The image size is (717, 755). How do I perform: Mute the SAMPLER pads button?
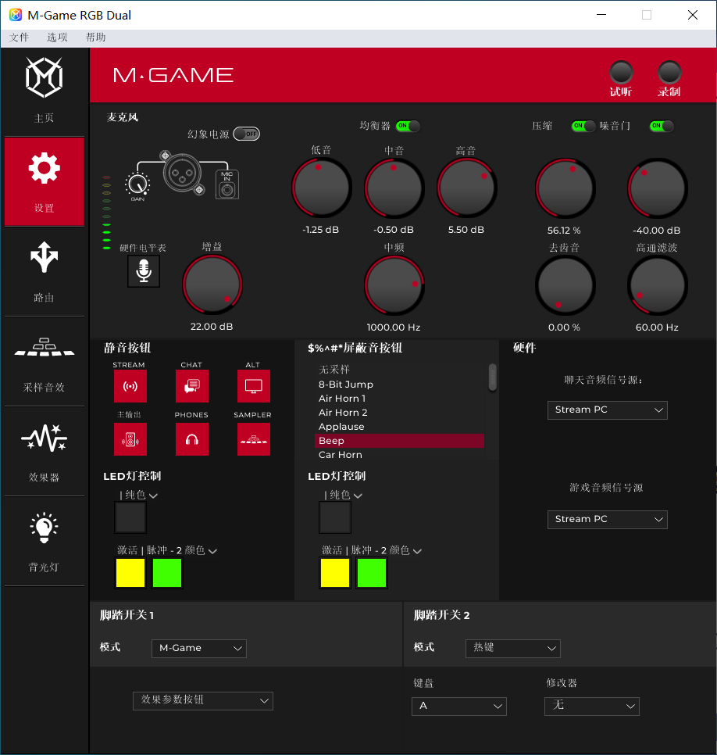tap(254, 439)
